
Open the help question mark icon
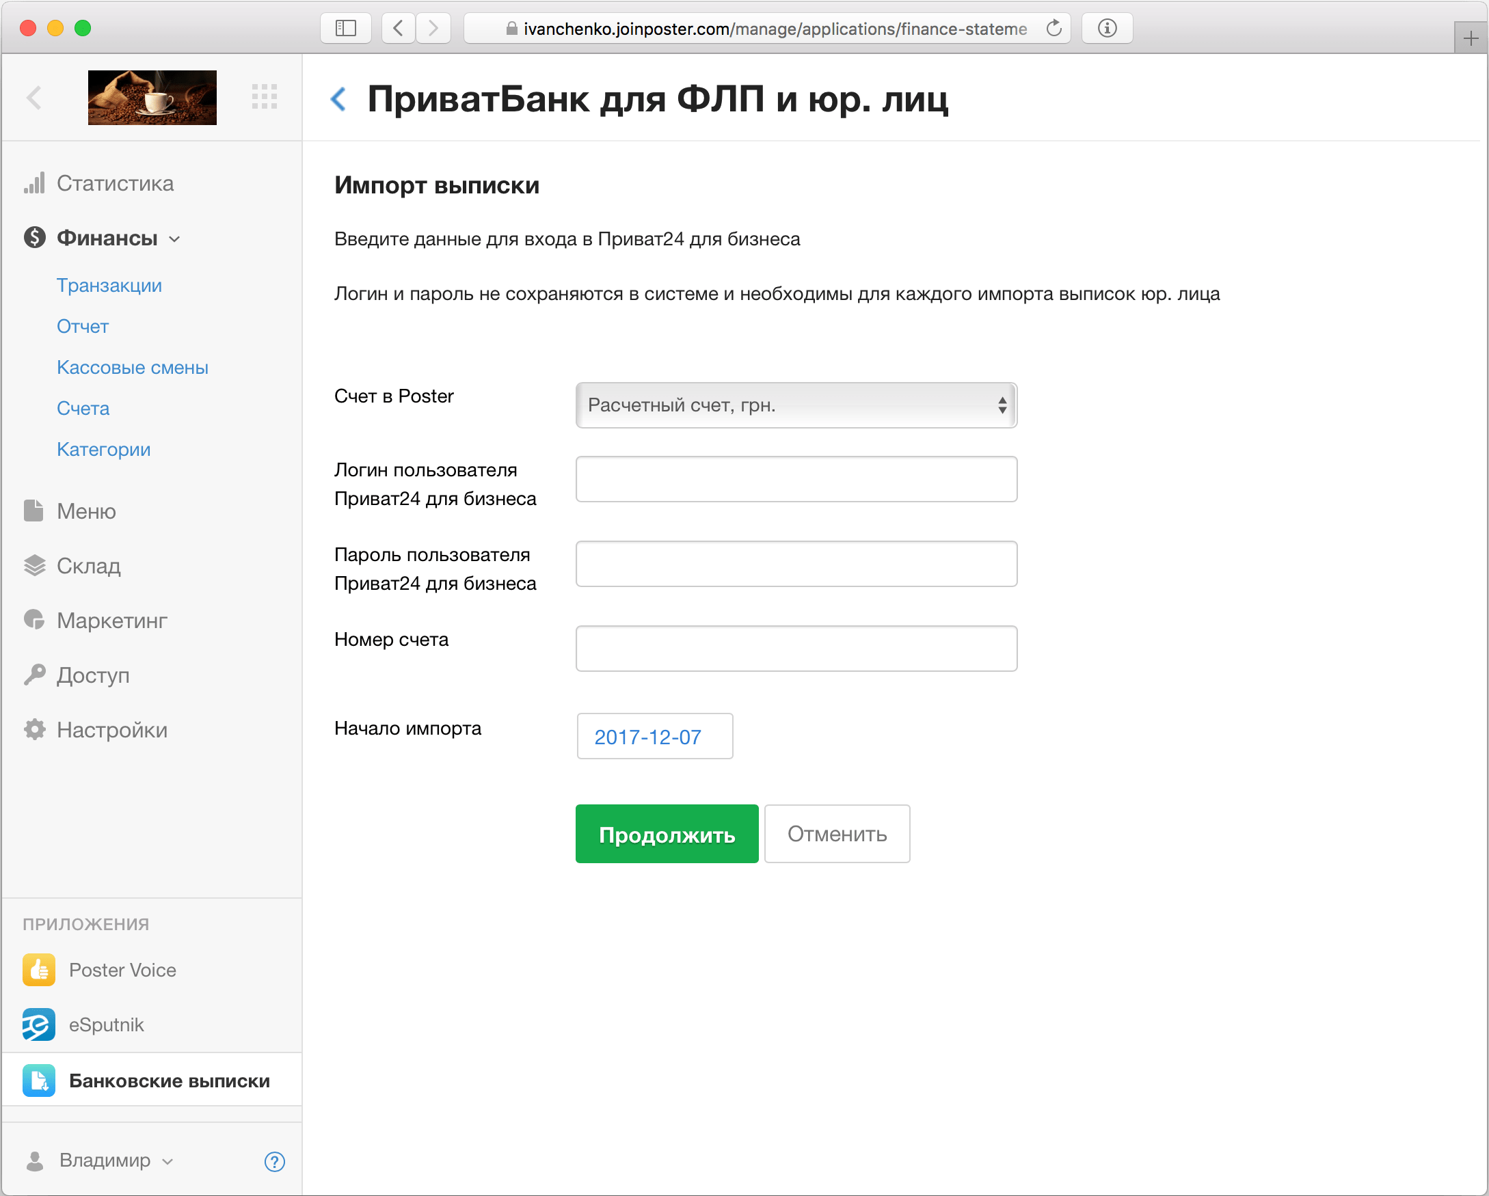[x=275, y=1161]
